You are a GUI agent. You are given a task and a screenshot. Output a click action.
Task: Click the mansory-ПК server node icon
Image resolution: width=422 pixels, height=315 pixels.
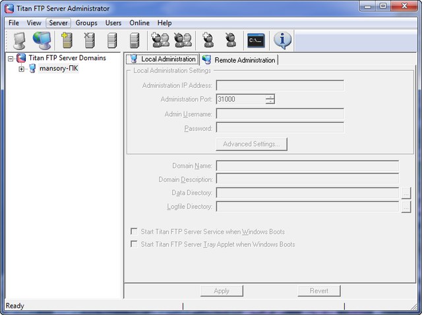point(32,69)
